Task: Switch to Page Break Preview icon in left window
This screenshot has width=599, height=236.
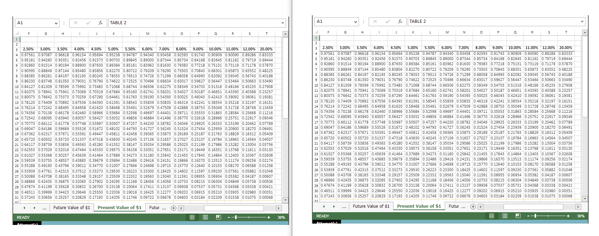Action: pyautogui.click(x=218, y=217)
